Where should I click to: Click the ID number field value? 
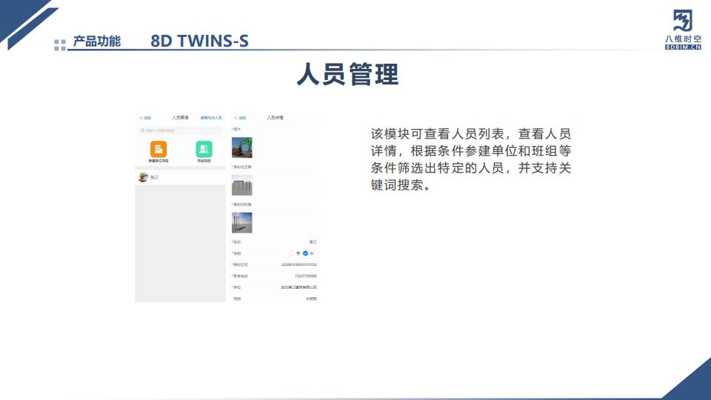pyautogui.click(x=299, y=264)
